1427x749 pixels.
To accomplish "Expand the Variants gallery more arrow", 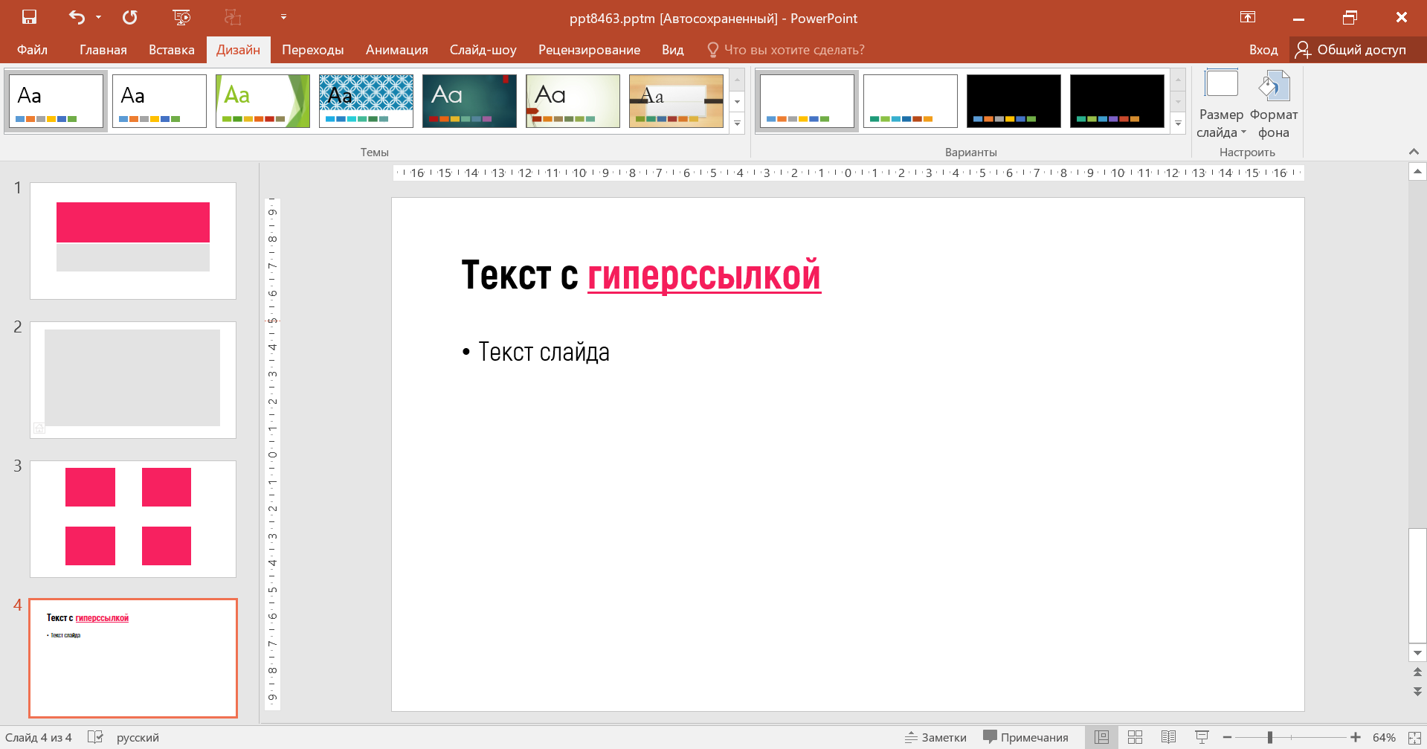I will [x=1178, y=123].
